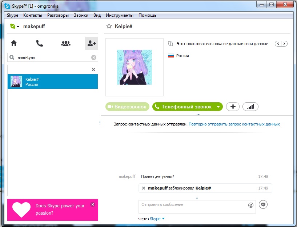The image size is (297, 227).
Task: Start Телефонный звонок phone call
Action: (x=183, y=107)
